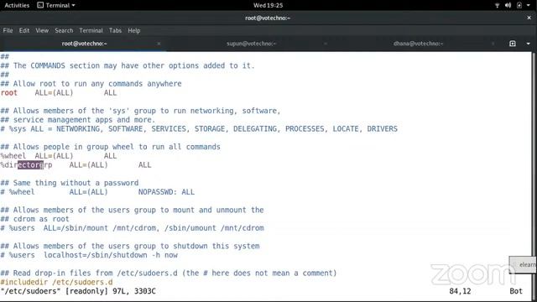Viewport: 537px width, 302px height.
Task: Click '#includedir /etc/sudoers.d' line
Action: [56, 282]
